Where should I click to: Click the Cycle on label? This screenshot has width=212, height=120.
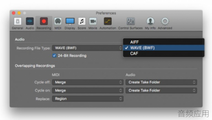click(43, 90)
